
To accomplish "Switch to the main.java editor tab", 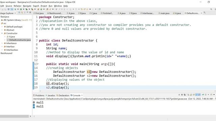I will [x=164, y=13].
